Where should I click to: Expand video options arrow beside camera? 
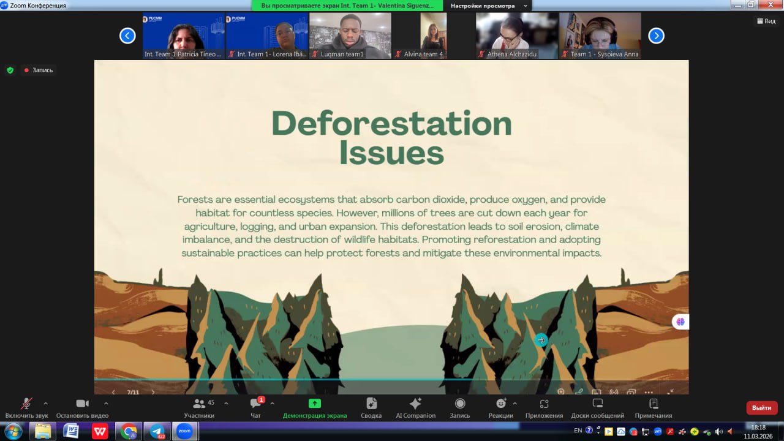106,403
